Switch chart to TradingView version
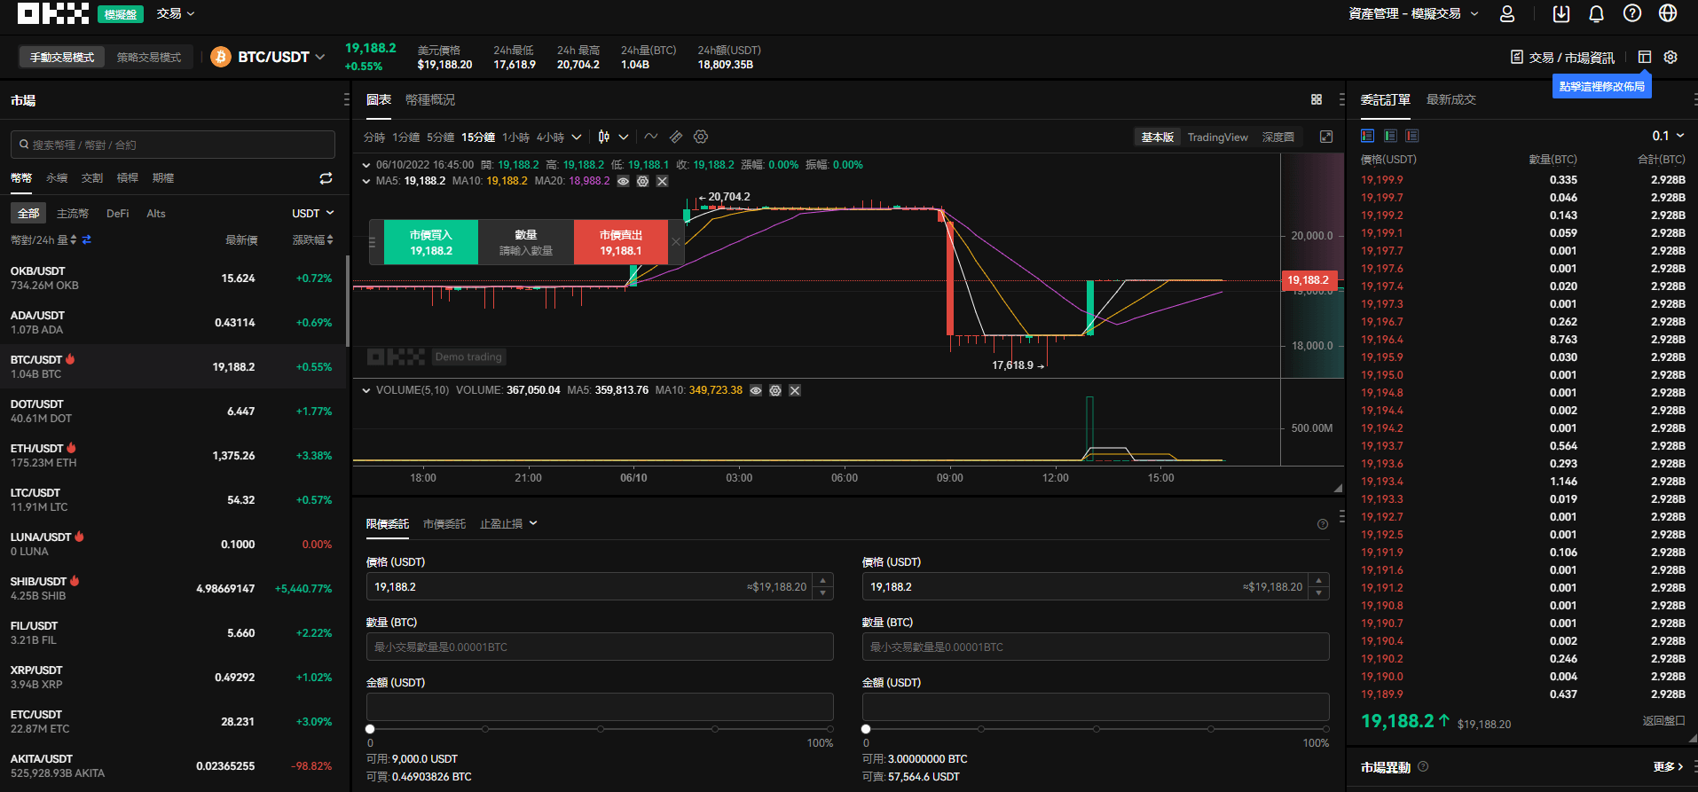The width and height of the screenshot is (1698, 792). point(1217,137)
